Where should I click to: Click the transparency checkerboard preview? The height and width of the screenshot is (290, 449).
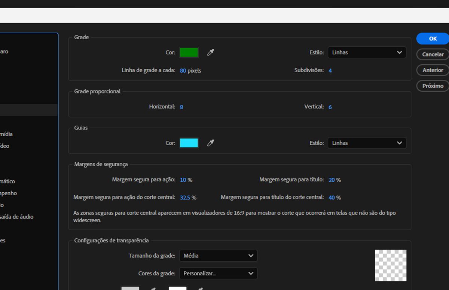(391, 265)
